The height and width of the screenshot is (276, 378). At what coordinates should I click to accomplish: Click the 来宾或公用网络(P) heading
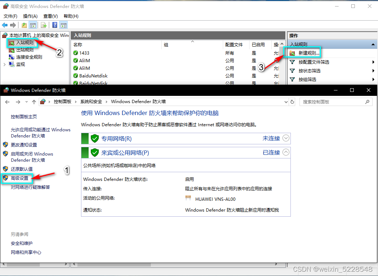125,153
